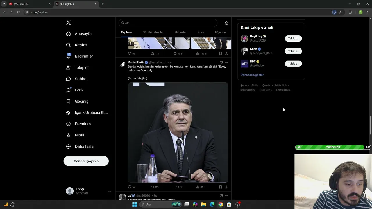Focus the Ara search field on X
372x209 pixels.
coord(168,23)
